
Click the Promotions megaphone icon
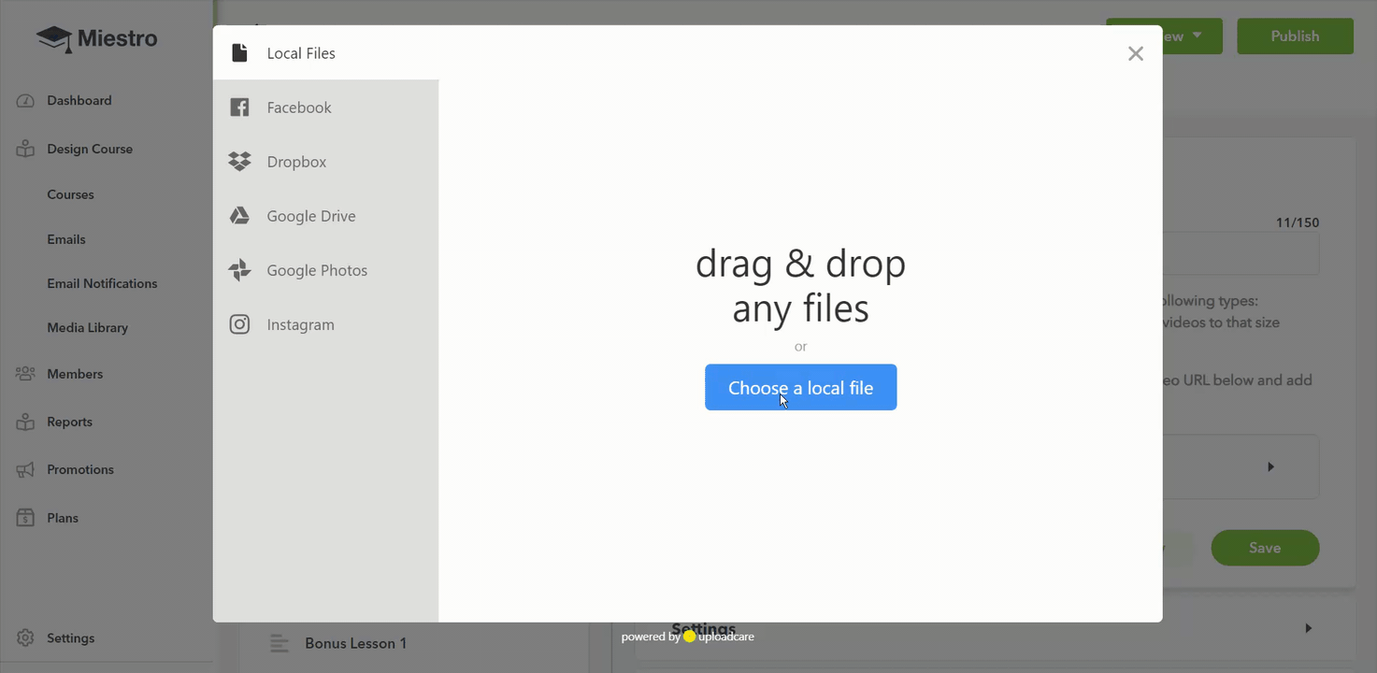point(25,470)
